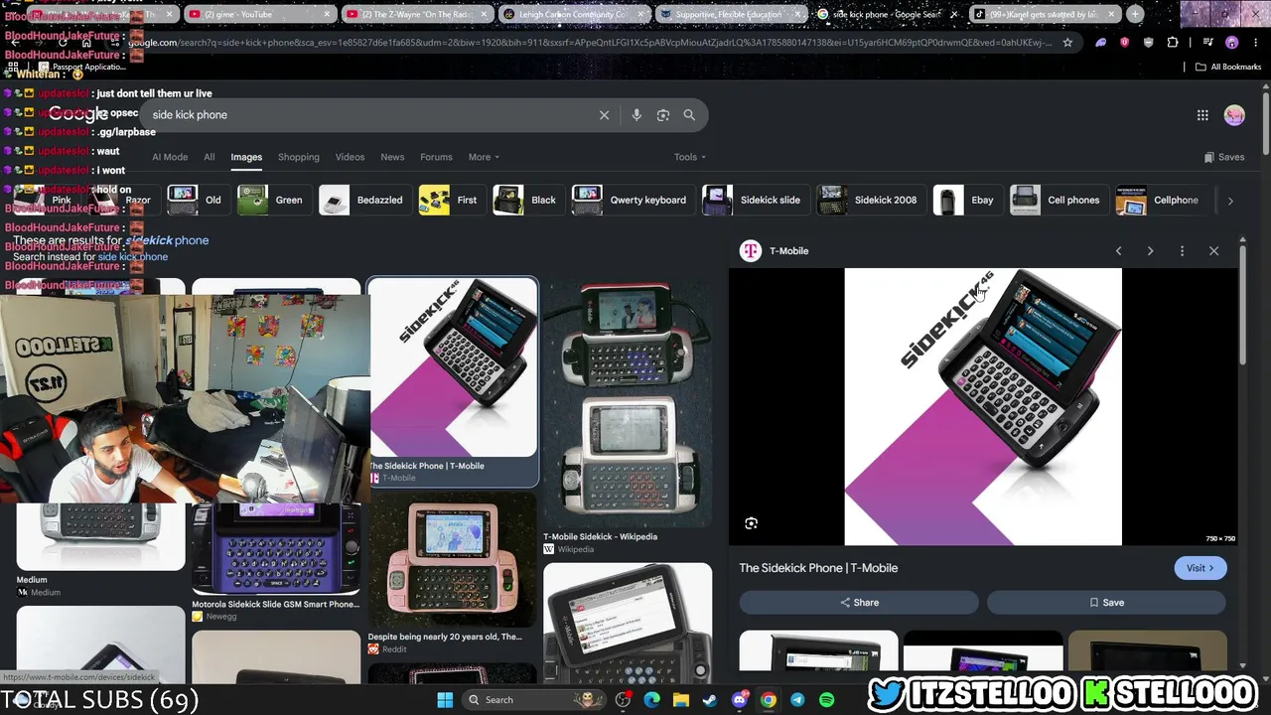
Task: Filter images by the Qwerty keyboard chip
Action: point(632,201)
